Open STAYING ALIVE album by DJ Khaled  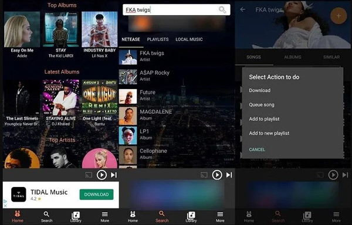[60, 103]
